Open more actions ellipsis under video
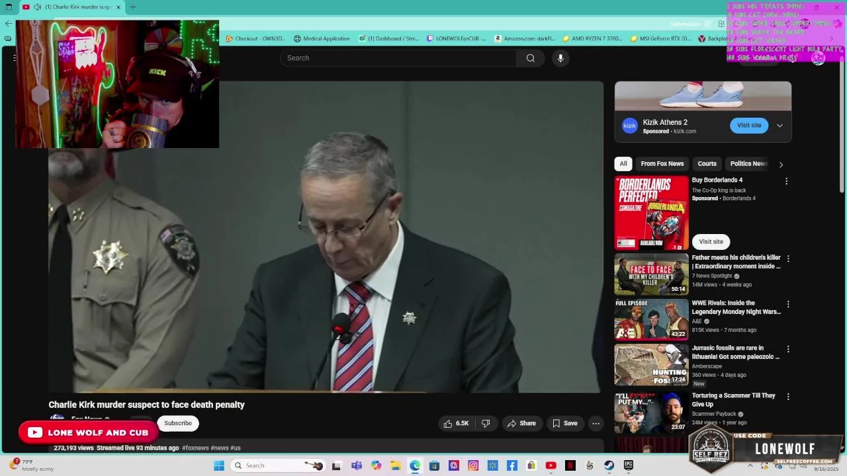This screenshot has width=847, height=476. (x=596, y=423)
